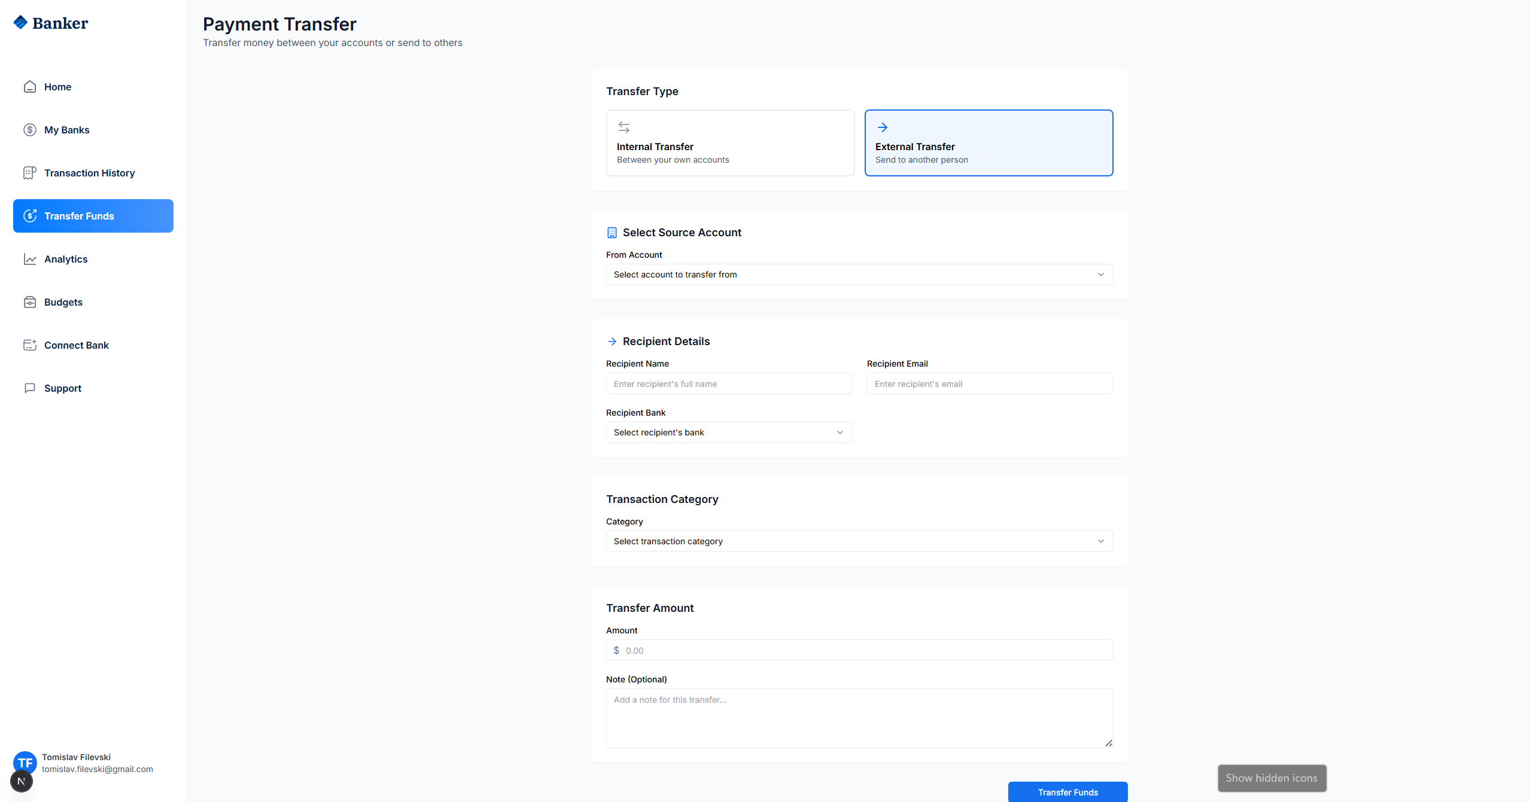This screenshot has height=802, width=1530.
Task: Select the Internal Transfer option
Action: click(x=730, y=143)
